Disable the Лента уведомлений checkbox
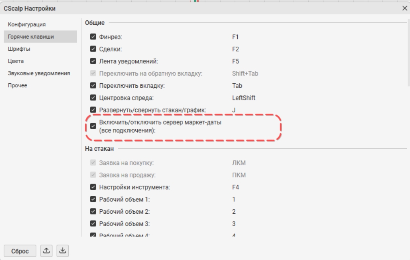Screen dimensions: 410x260 (93, 61)
